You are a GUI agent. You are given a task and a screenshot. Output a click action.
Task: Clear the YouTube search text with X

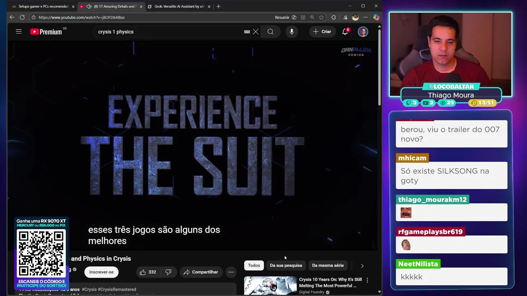click(x=256, y=32)
